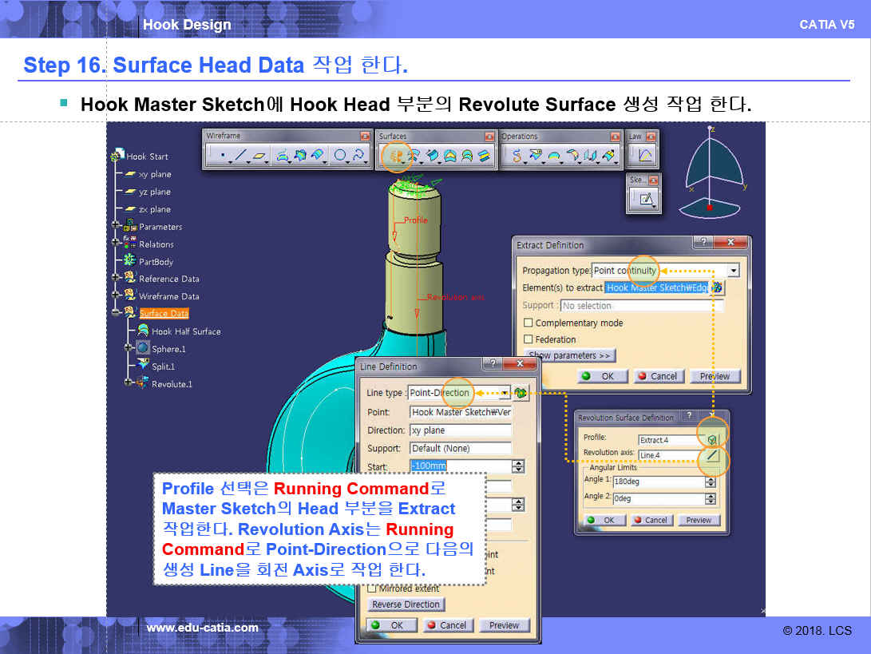Enable the Complementary mode checkbox
Viewport: 871px width, 654px height.
(528, 323)
